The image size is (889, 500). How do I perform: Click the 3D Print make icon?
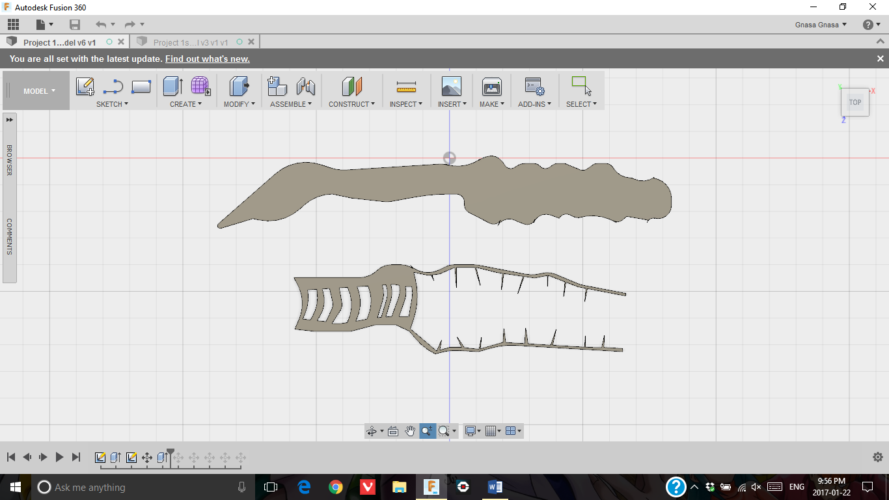coord(492,87)
